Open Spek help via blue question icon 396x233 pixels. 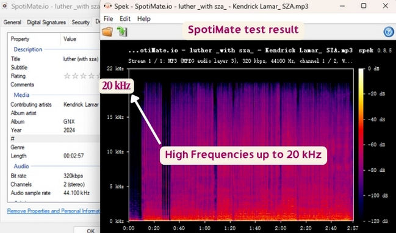coord(389,32)
